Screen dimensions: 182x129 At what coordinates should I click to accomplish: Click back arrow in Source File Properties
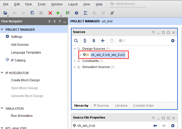coord(155,126)
